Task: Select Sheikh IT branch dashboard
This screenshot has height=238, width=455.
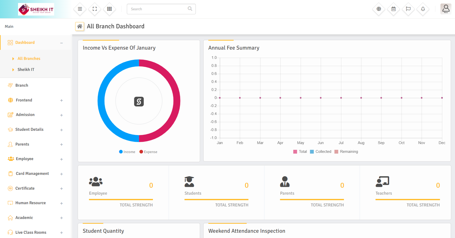Action: coord(26,70)
